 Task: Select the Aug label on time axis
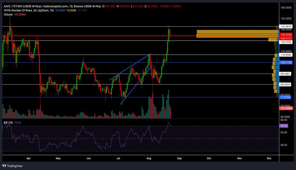point(149,158)
